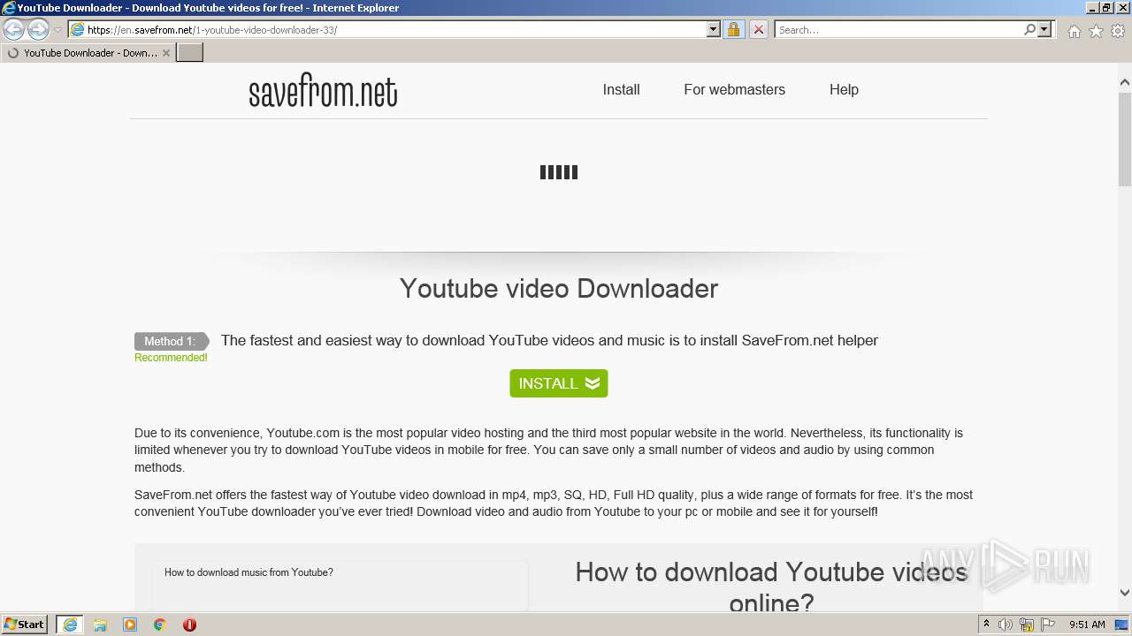Open the For webmasters link
The image size is (1132, 636).
click(x=734, y=89)
